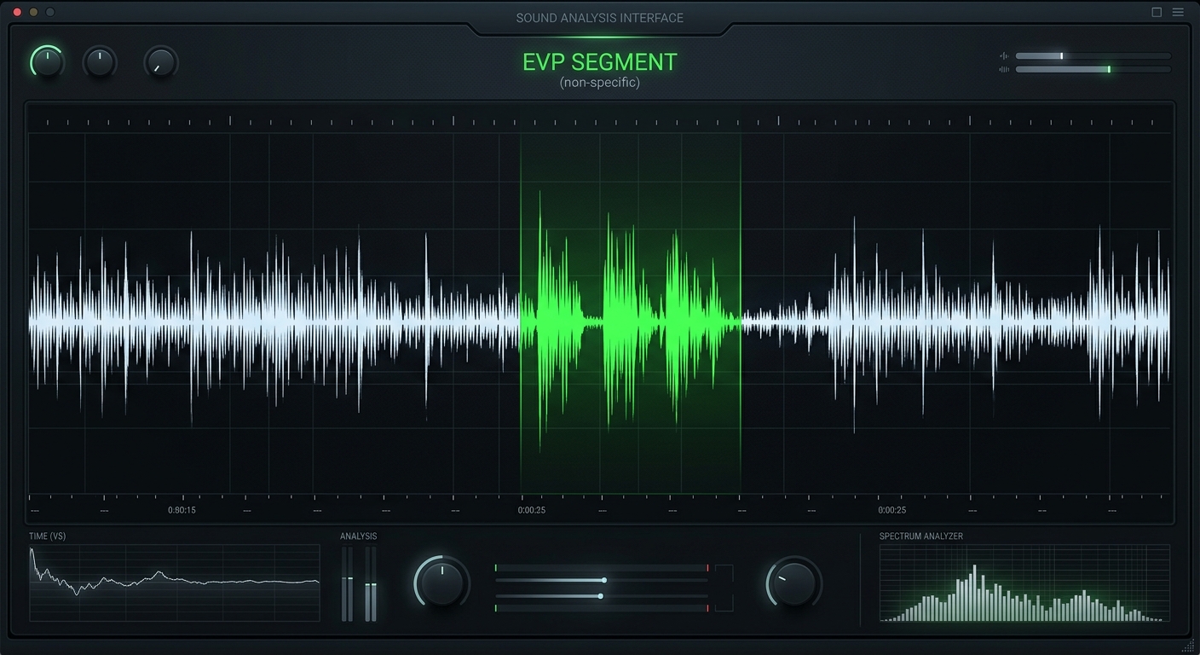
Task: Select the ANALYSIS panel tab
Action: click(x=358, y=536)
